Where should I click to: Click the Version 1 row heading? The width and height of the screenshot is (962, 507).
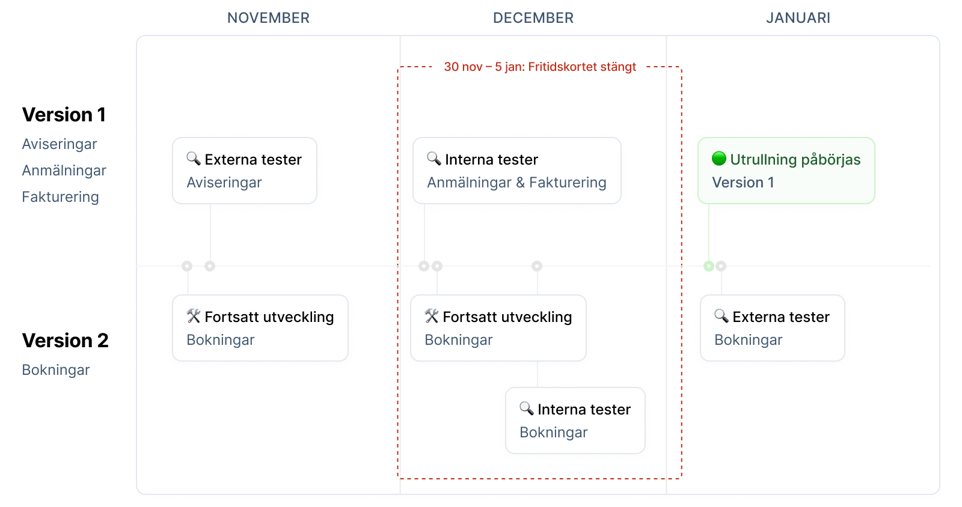(64, 115)
